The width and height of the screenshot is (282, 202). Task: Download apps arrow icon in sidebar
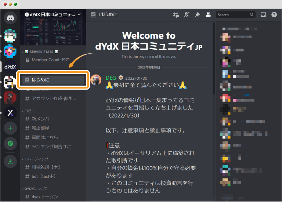click(10, 161)
